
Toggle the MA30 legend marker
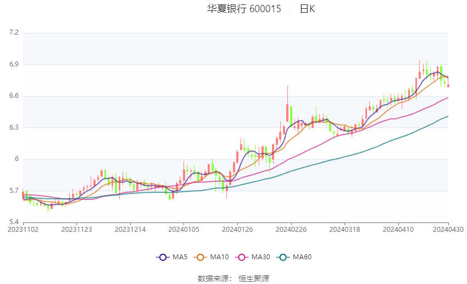pyautogui.click(x=242, y=257)
